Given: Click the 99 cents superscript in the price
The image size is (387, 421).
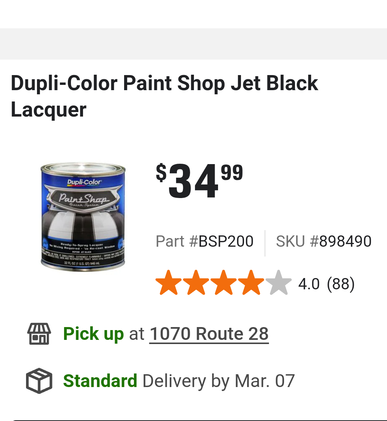Looking at the screenshot, I should coord(232,173).
